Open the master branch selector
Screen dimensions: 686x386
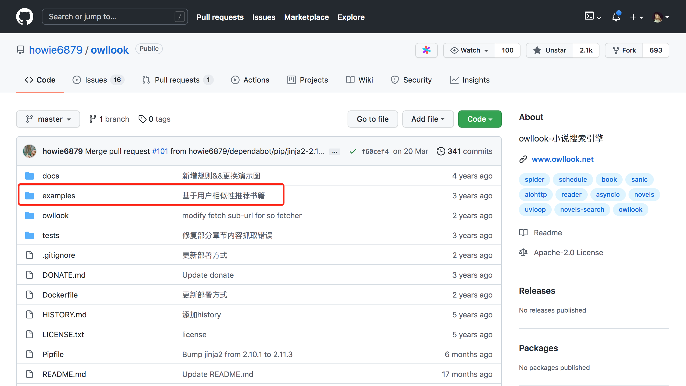pos(48,119)
